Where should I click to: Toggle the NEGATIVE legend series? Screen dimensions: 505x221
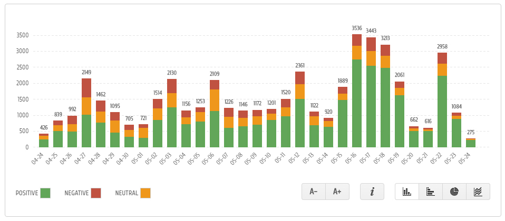(76, 193)
